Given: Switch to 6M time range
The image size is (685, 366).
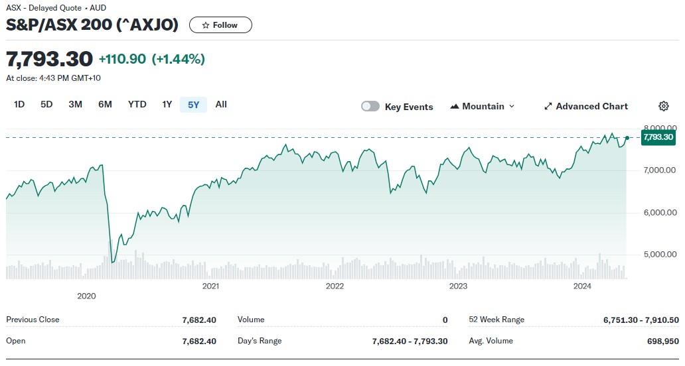Looking at the screenshot, I should click(105, 104).
